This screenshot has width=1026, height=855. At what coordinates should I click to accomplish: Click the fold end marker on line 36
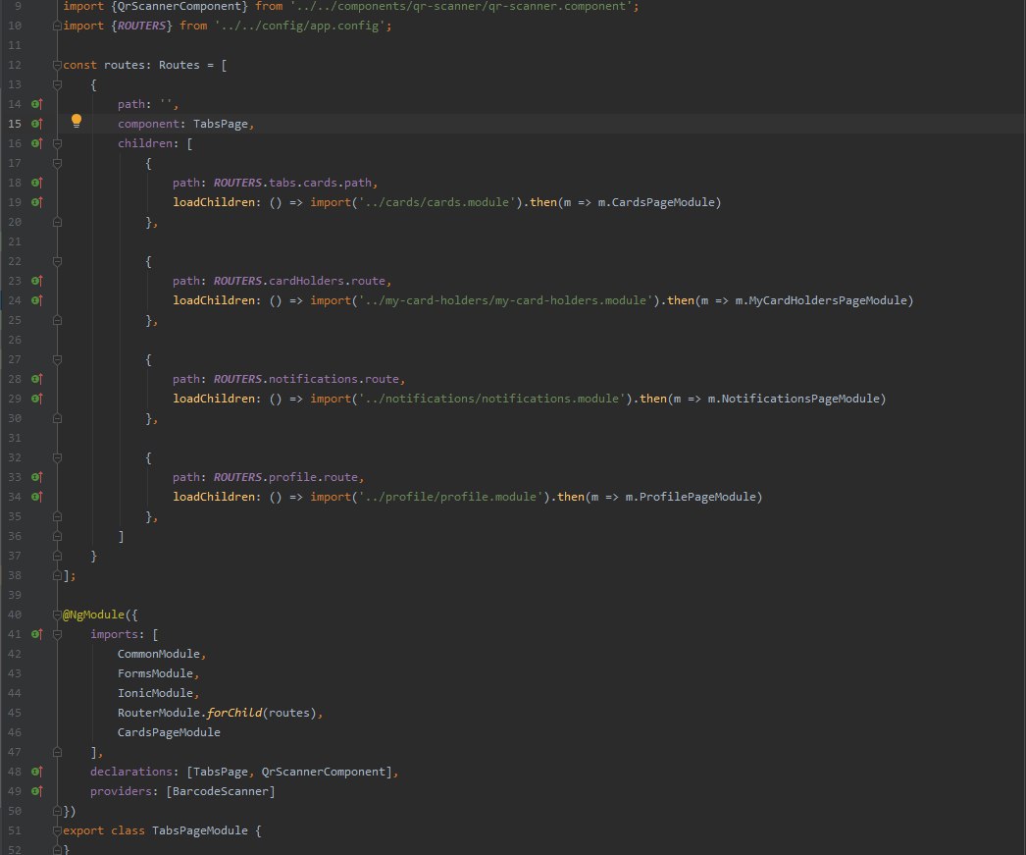(57, 536)
